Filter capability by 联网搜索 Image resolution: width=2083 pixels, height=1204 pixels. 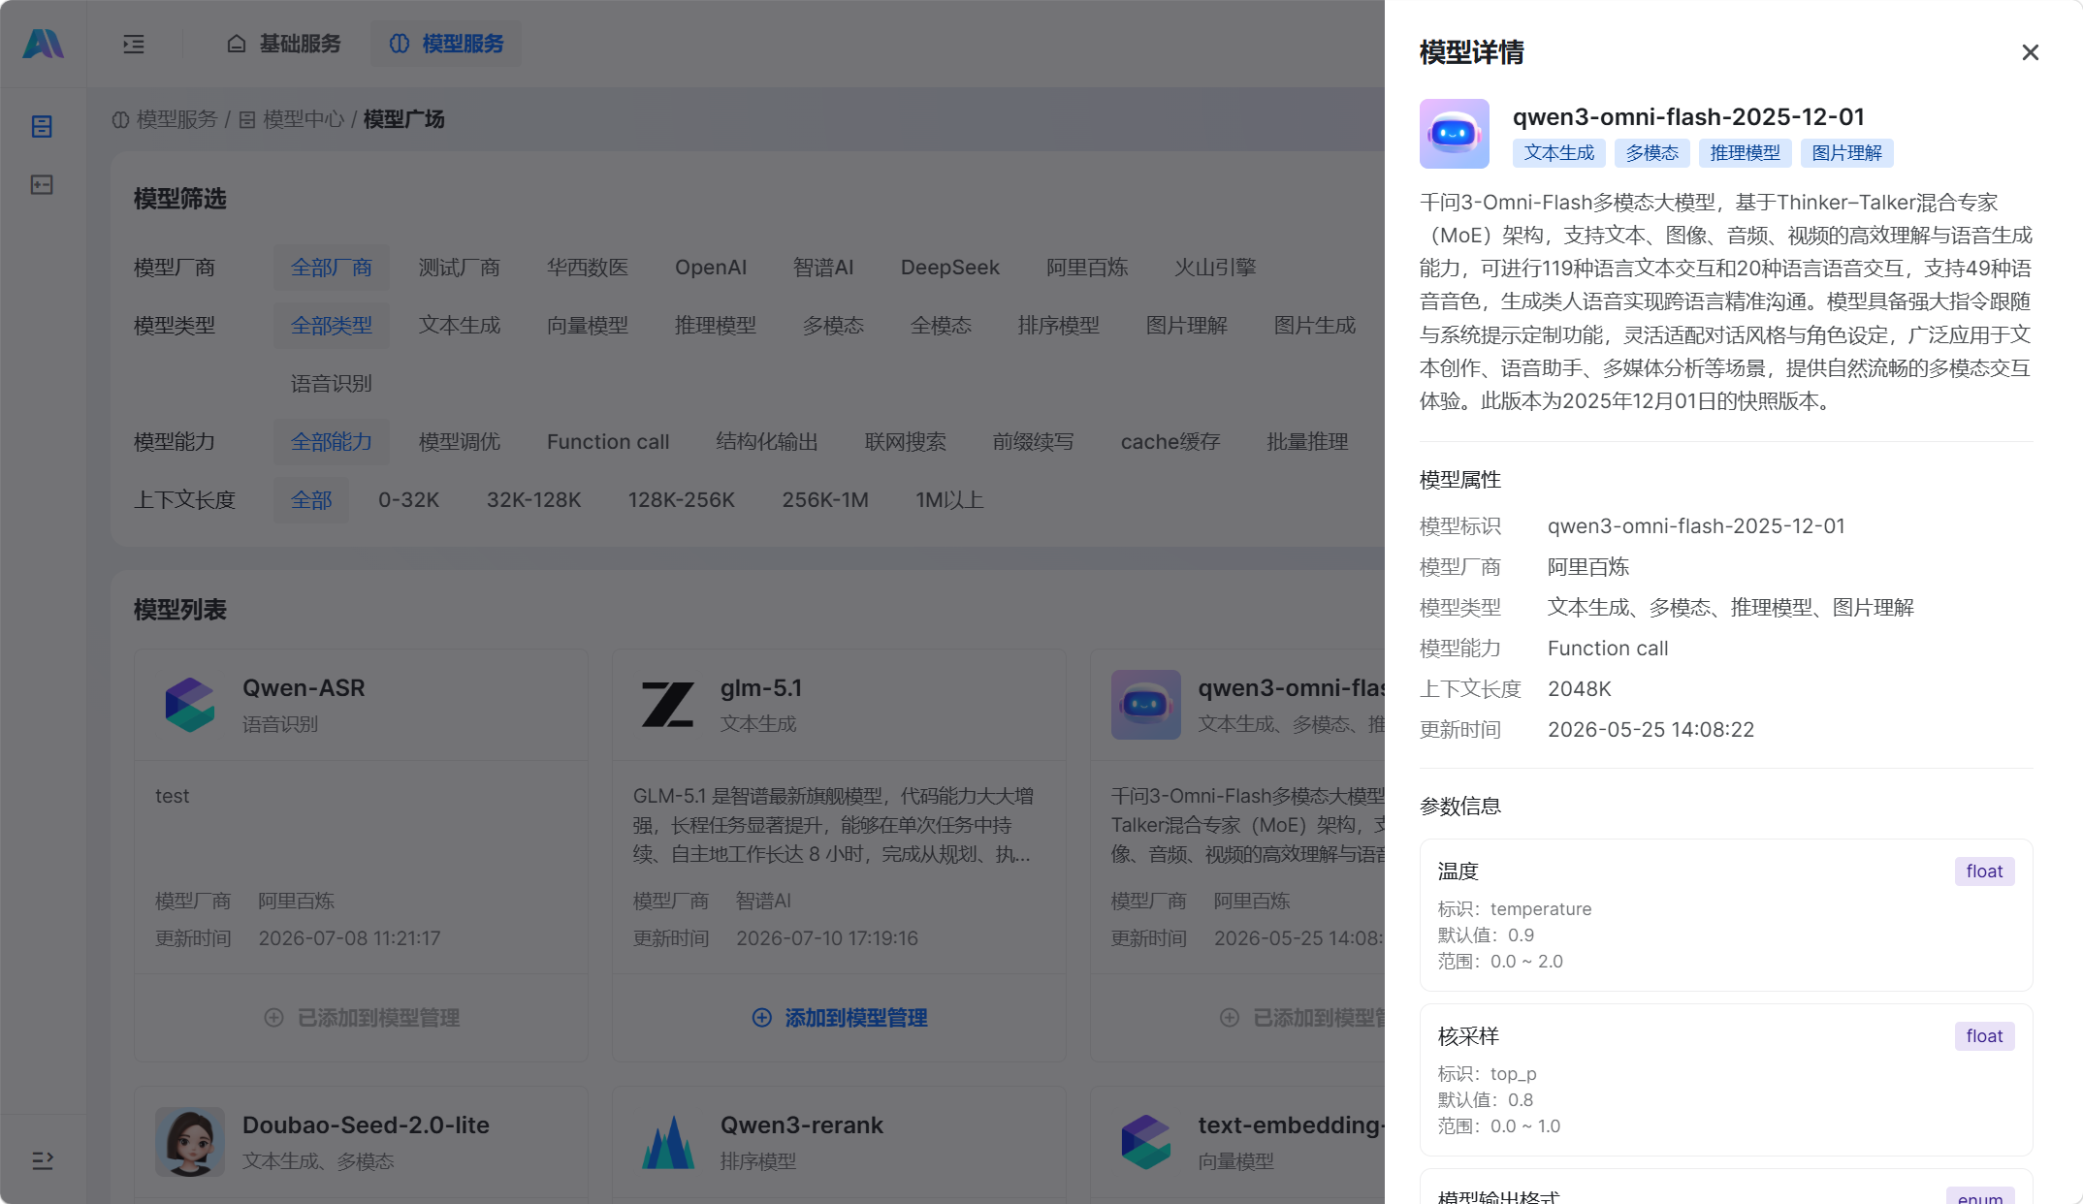906,442
